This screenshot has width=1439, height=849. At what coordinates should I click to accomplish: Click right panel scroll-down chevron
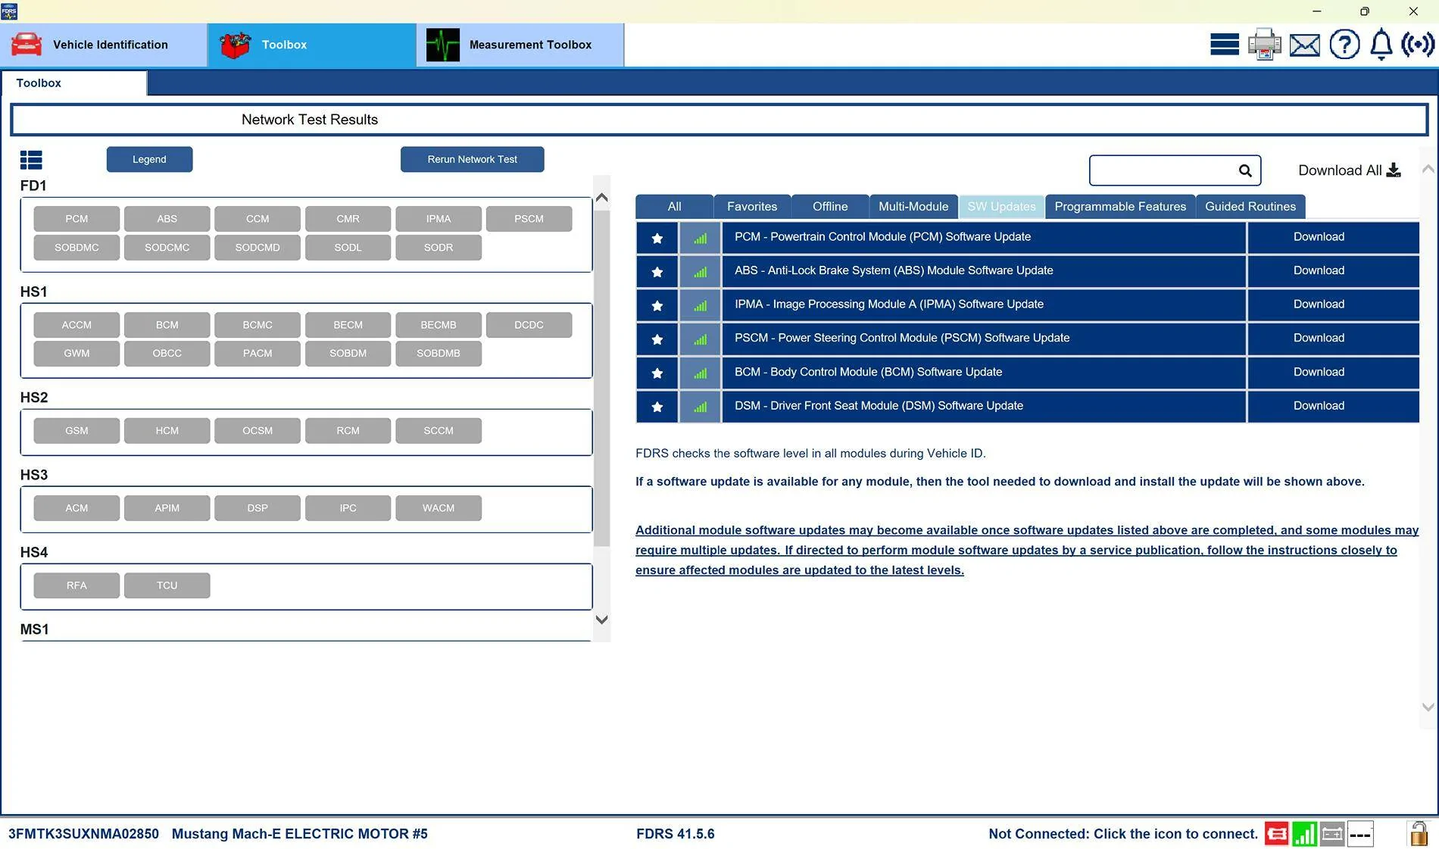[x=1428, y=707]
